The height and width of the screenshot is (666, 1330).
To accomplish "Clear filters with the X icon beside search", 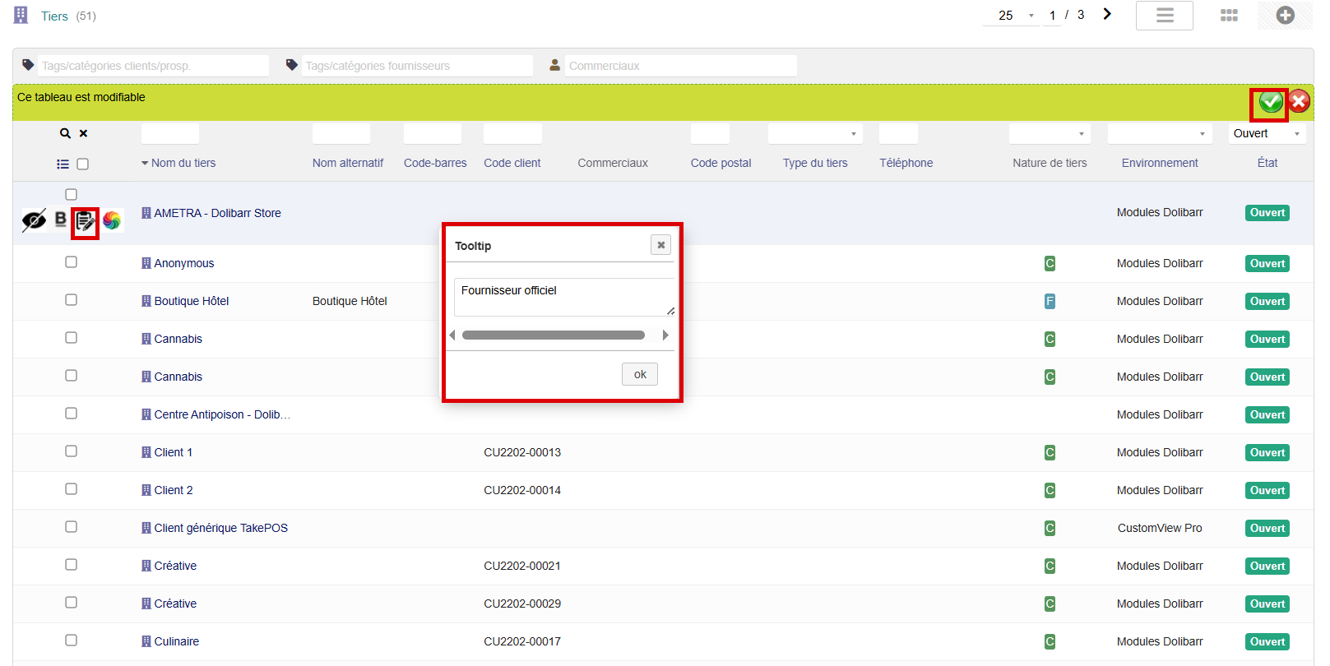I will click(83, 133).
